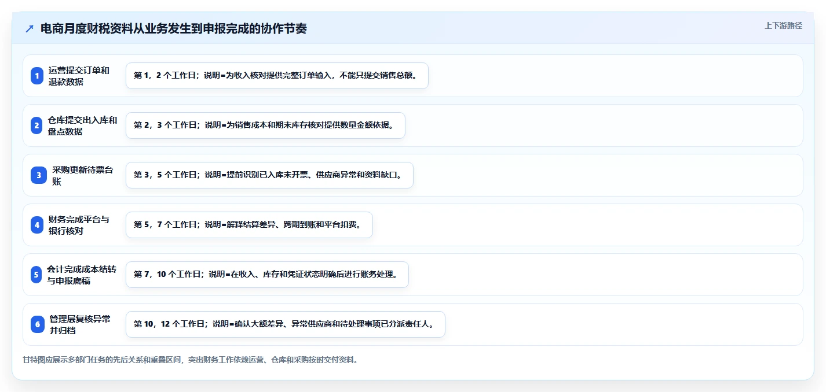826x392 pixels.
Task: Click the arrow icon beside the title
Action: 30,29
